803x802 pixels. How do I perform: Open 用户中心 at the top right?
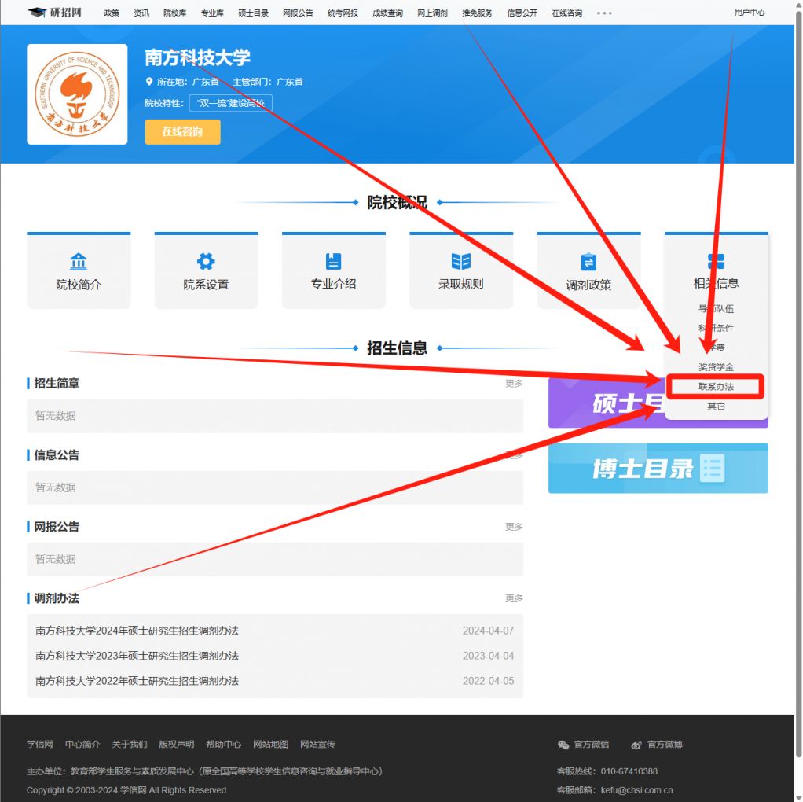click(750, 13)
